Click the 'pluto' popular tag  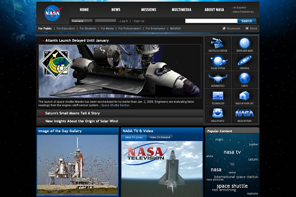click(210, 156)
